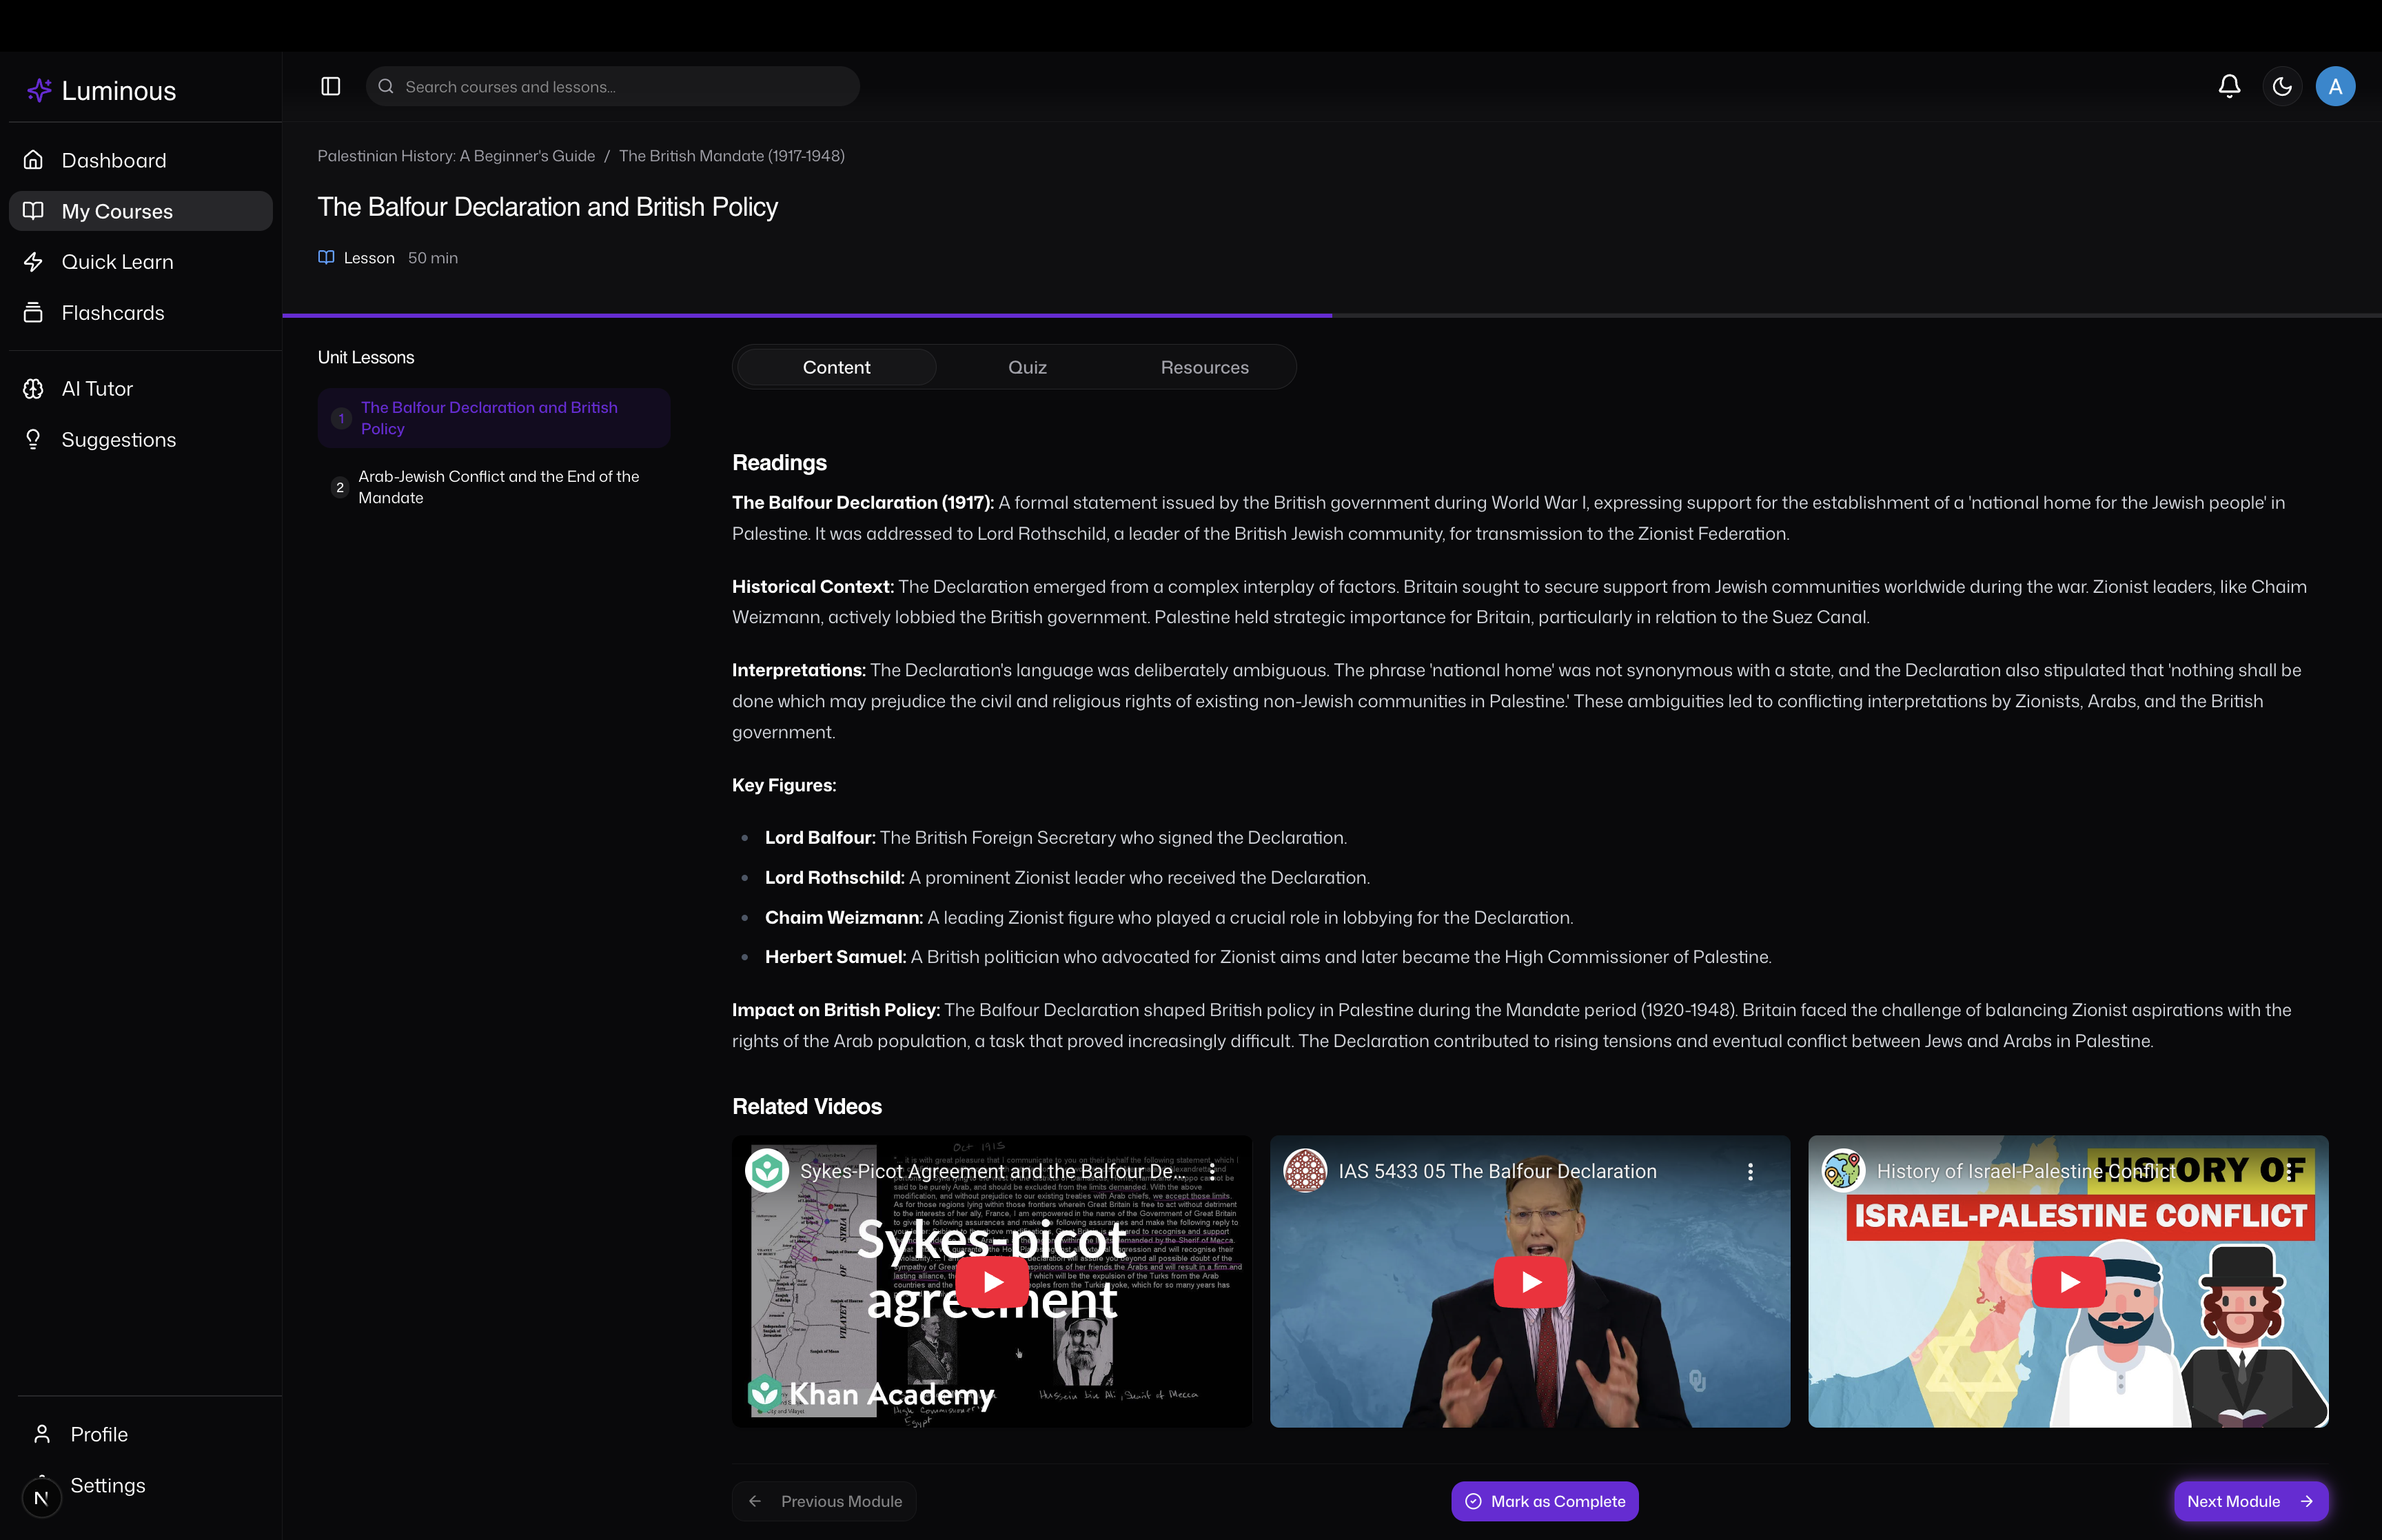Toggle the sidebar panel icon
The height and width of the screenshot is (1540, 2382).
331,87
